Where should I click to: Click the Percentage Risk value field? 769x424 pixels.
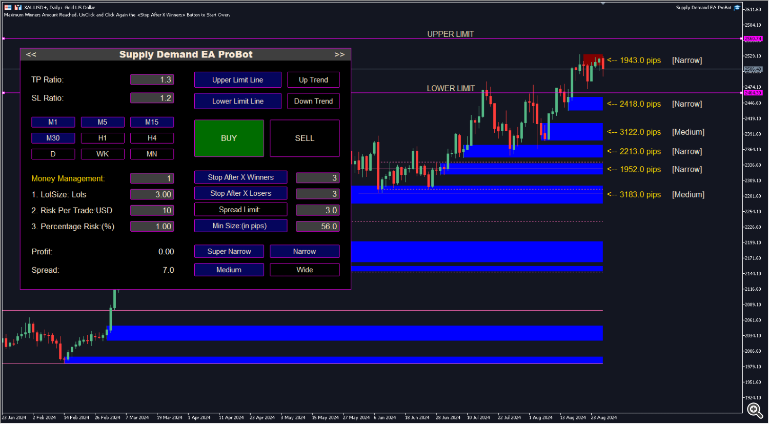(152, 226)
